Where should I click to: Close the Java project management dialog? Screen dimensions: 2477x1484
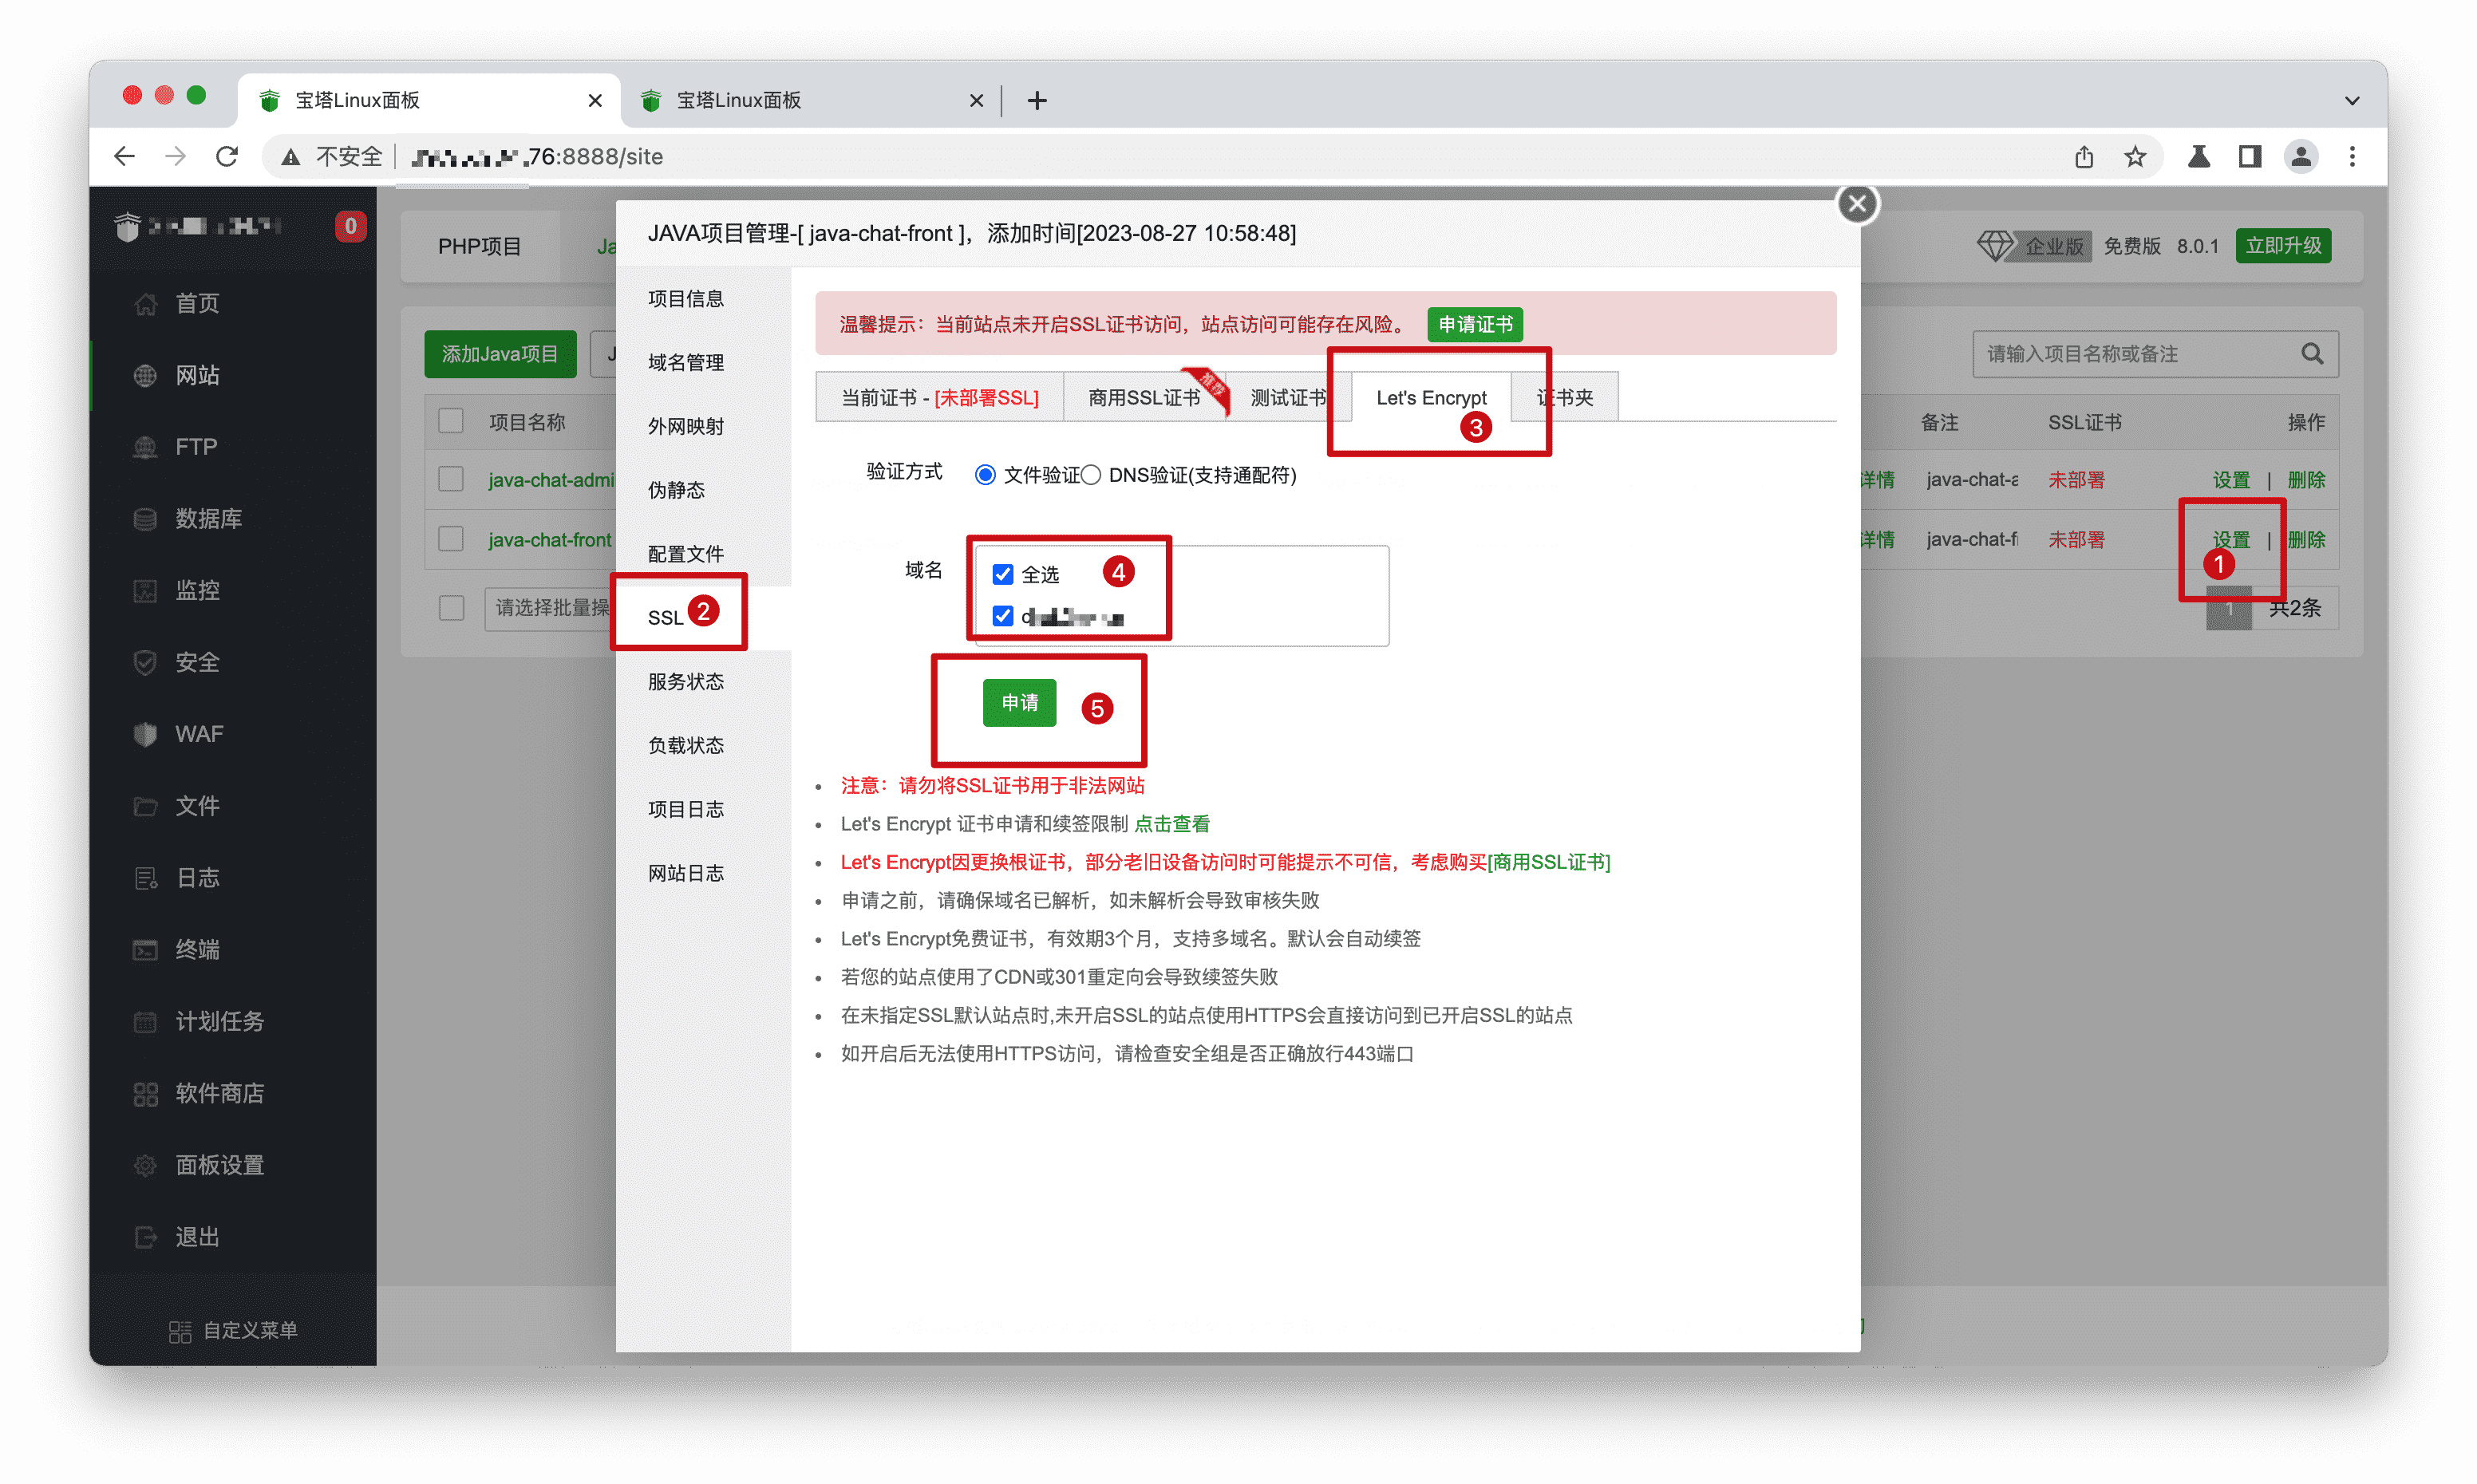coord(1857,204)
